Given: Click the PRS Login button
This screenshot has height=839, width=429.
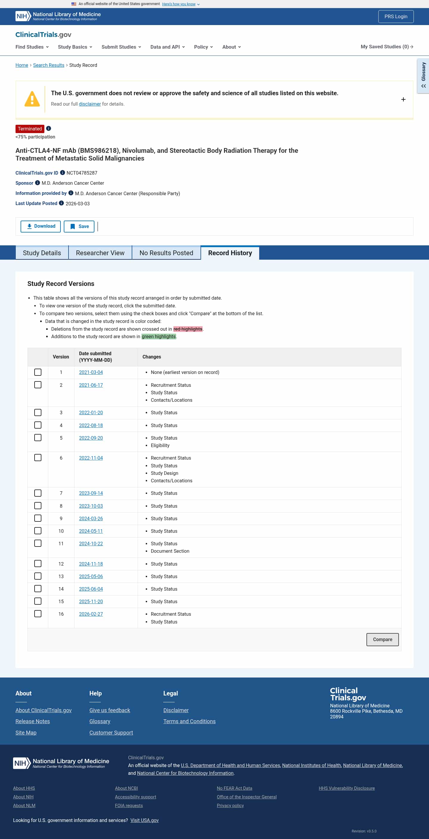Looking at the screenshot, I should 396,17.
